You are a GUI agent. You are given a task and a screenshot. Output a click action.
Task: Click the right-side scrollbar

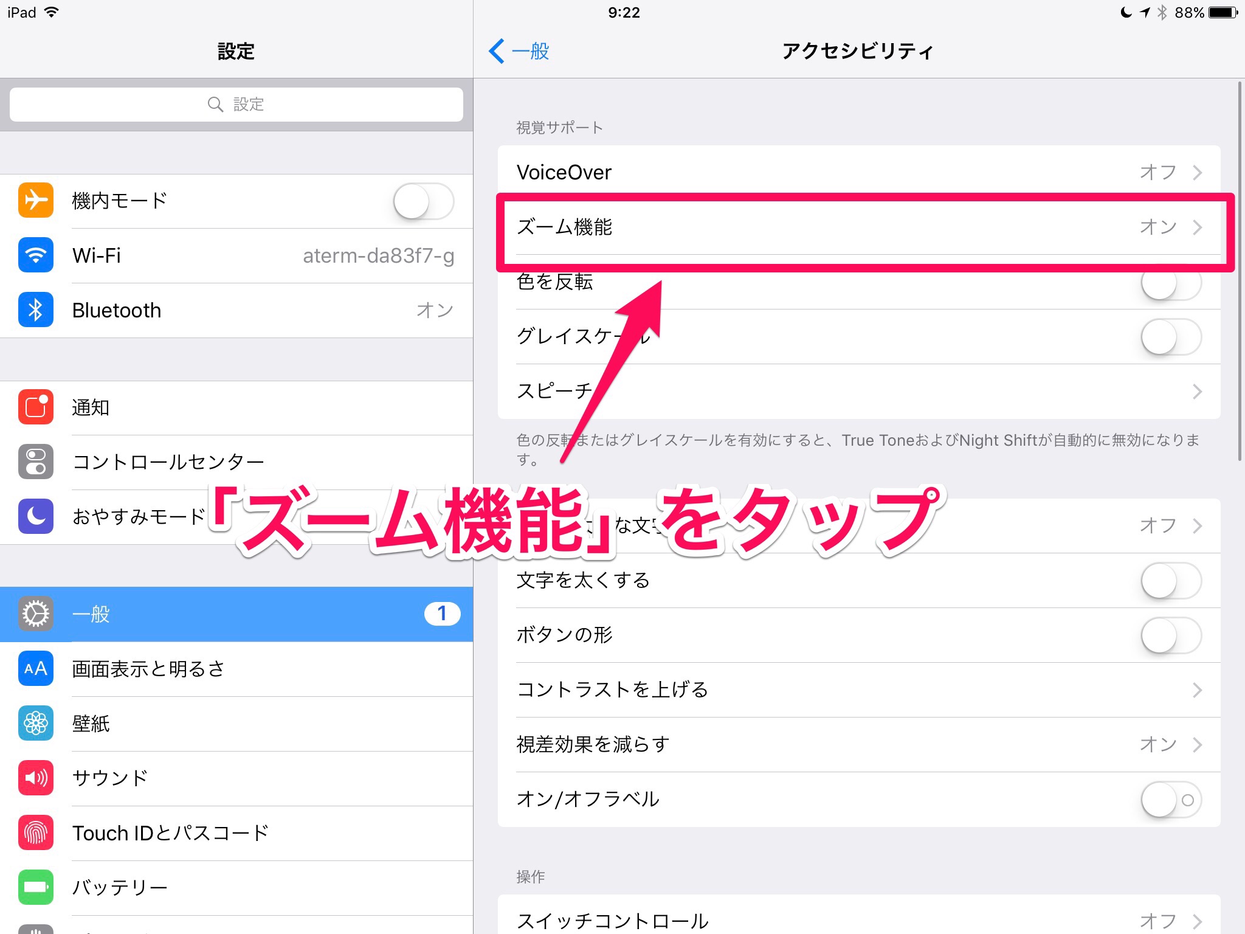[x=1240, y=271]
